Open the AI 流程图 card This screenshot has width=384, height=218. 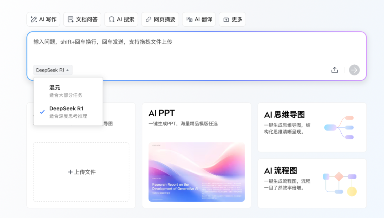tap(312, 183)
